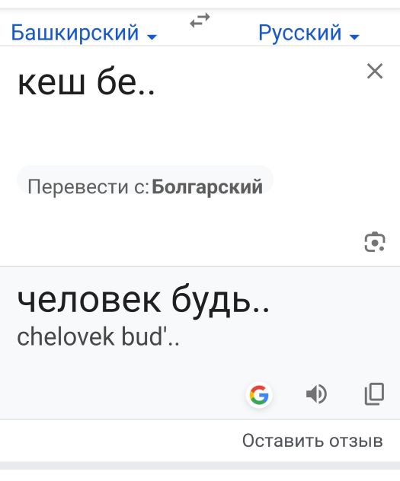Choose Болгарский as suggested source language
Viewport: 400px width, 481px height.
click(x=207, y=186)
